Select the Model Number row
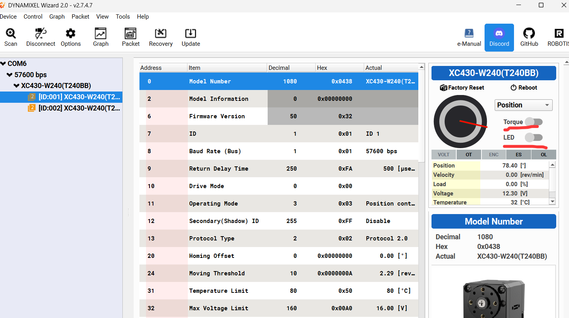The image size is (569, 318). tap(279, 81)
